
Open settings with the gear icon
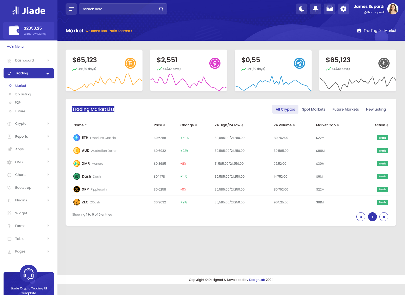[x=343, y=9]
